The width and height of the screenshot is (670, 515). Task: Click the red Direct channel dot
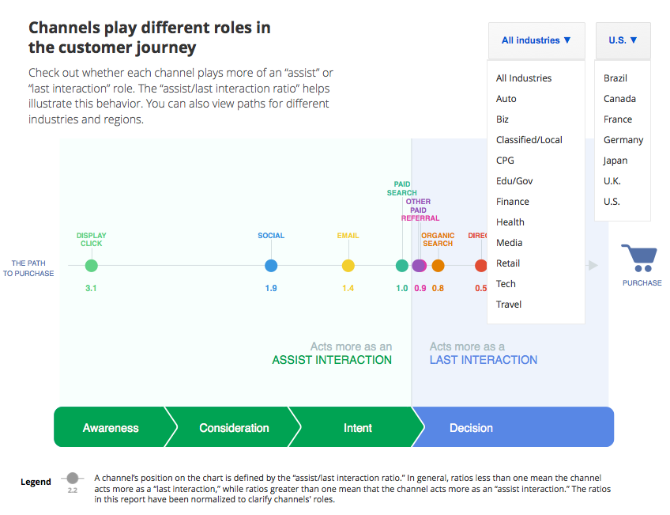pos(480,266)
